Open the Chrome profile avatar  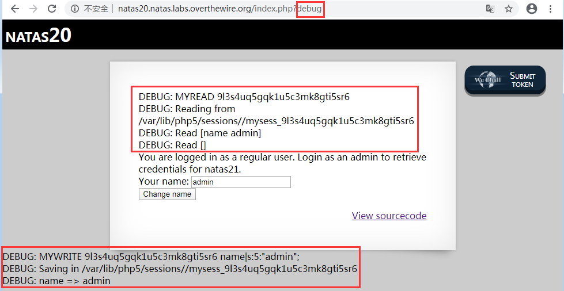point(532,9)
